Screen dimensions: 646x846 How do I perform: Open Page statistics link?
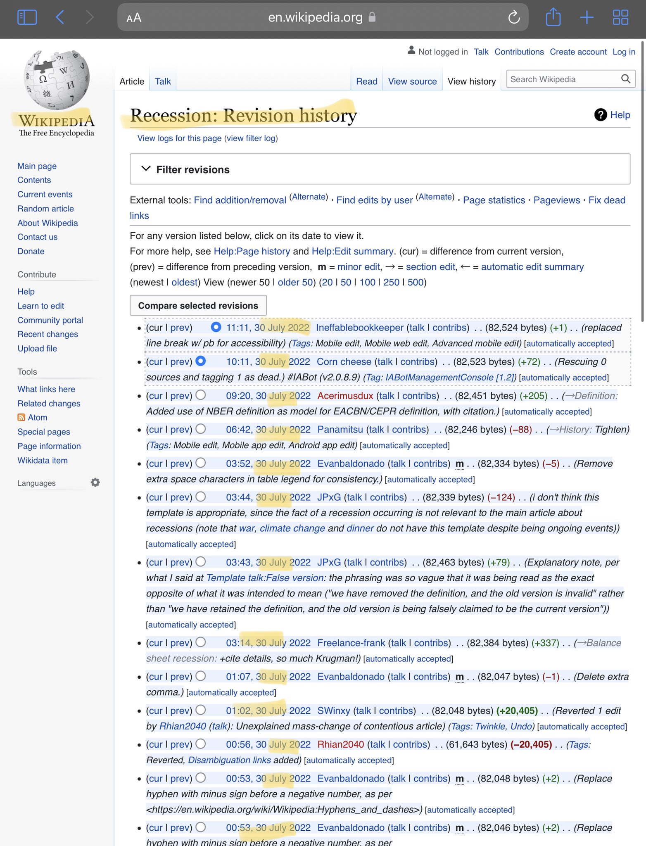pos(494,200)
